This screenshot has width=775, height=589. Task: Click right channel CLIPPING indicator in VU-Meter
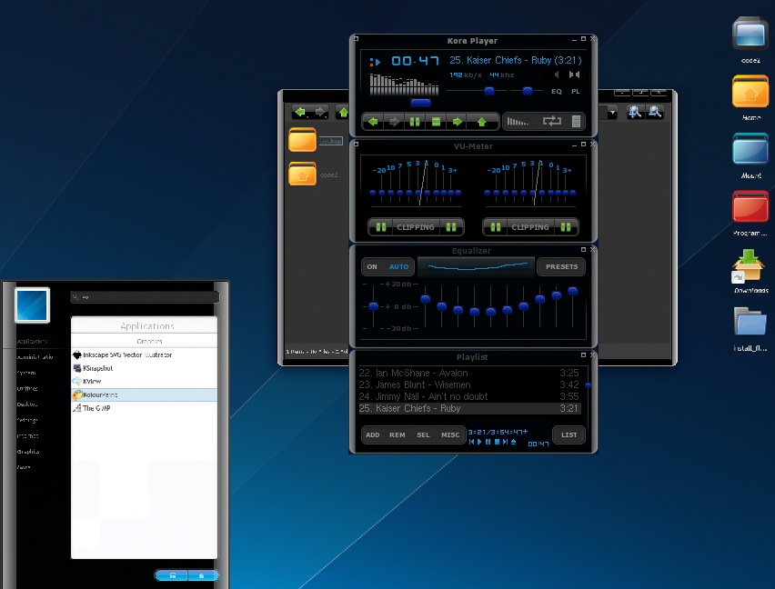click(530, 227)
